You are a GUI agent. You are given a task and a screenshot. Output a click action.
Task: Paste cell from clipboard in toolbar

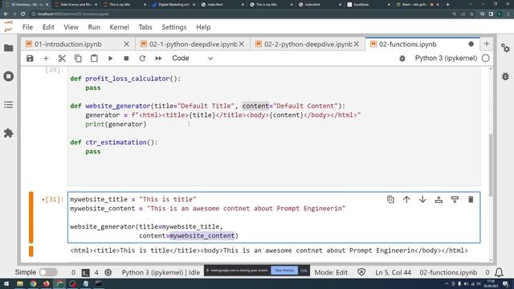tap(94, 59)
